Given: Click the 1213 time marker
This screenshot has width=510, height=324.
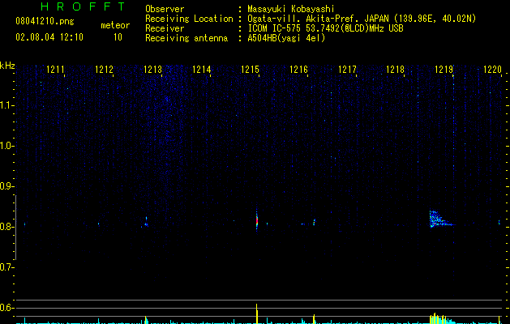Looking at the screenshot, I should (153, 70).
